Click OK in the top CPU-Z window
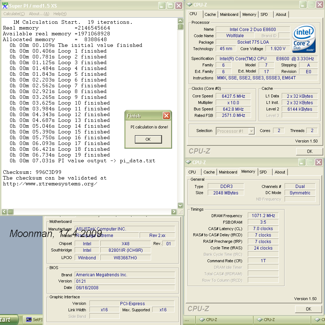 (309, 151)
